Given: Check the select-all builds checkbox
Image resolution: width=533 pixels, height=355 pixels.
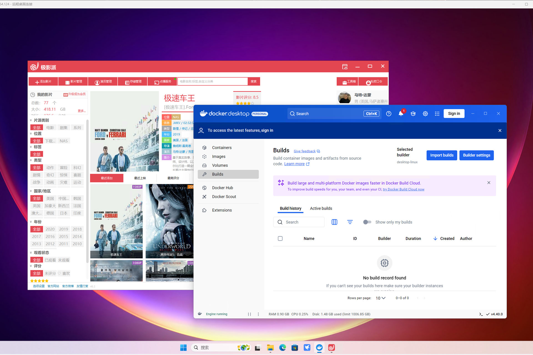Looking at the screenshot, I should point(280,239).
